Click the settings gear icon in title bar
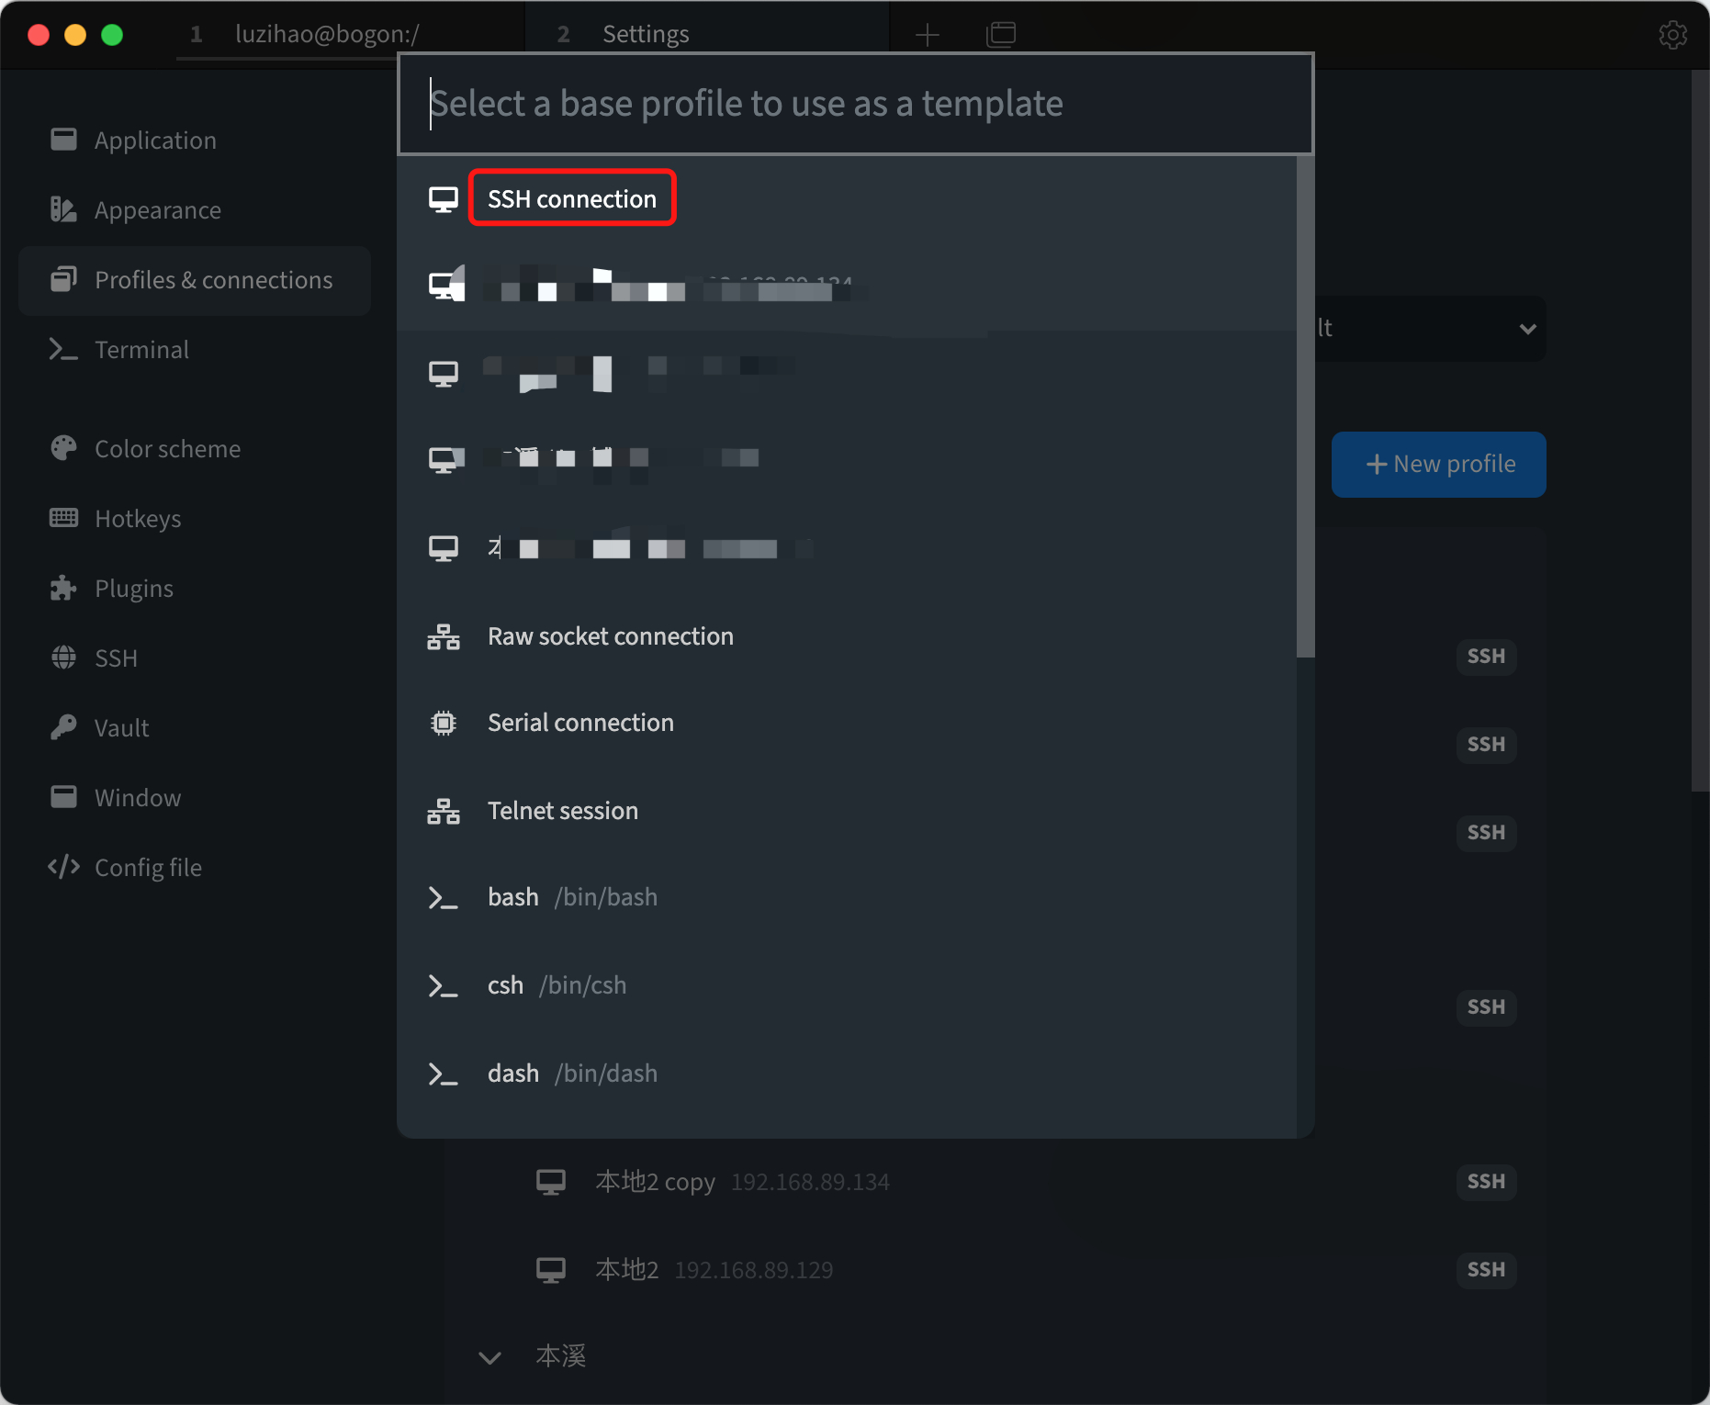 (1672, 35)
